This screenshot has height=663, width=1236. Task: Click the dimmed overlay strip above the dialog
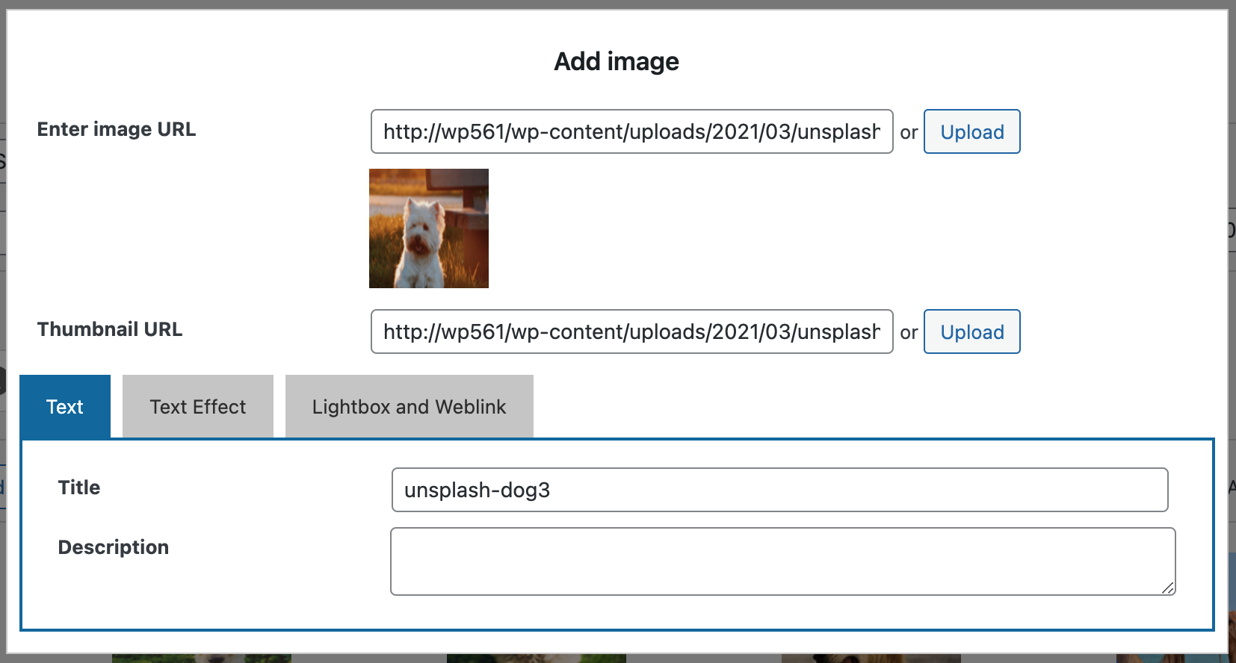coord(617,4)
